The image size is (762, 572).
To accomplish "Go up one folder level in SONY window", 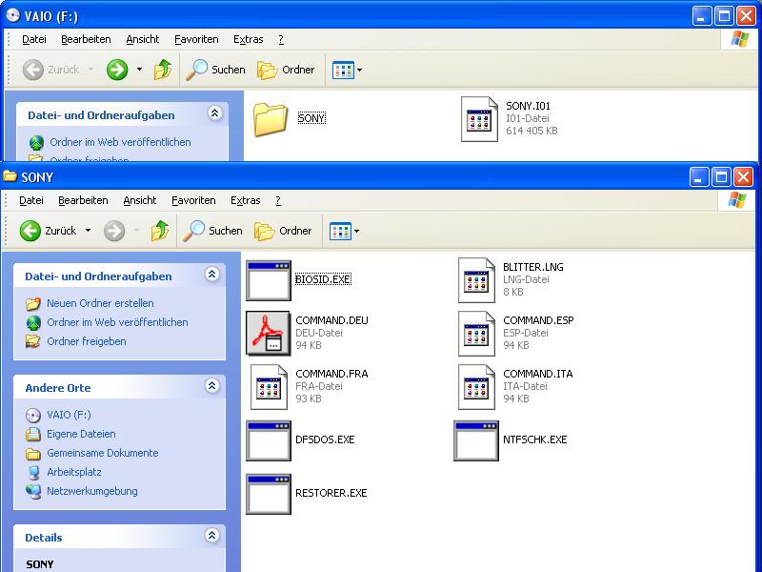I will (160, 231).
